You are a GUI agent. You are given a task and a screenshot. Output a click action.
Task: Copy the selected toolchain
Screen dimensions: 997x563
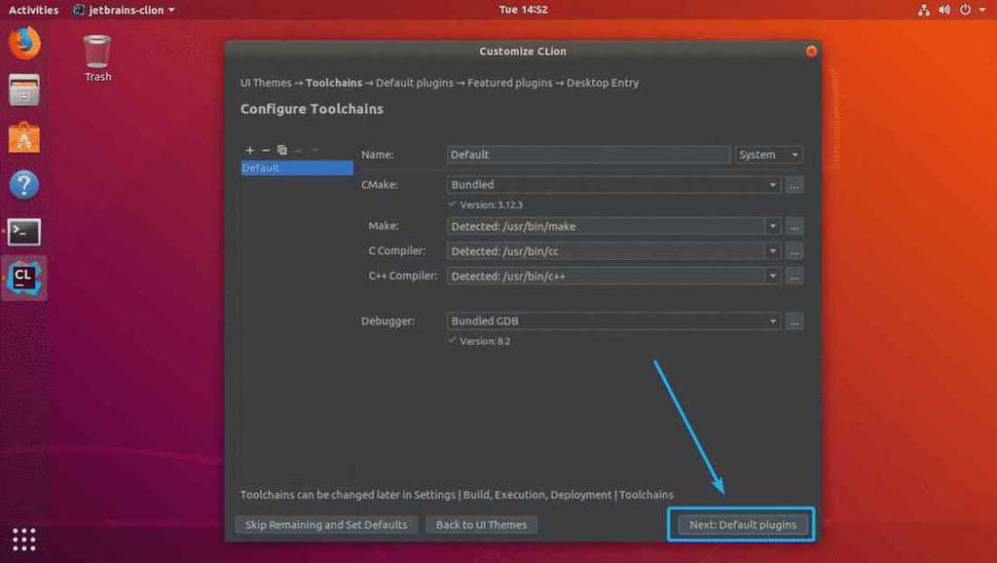(x=282, y=150)
